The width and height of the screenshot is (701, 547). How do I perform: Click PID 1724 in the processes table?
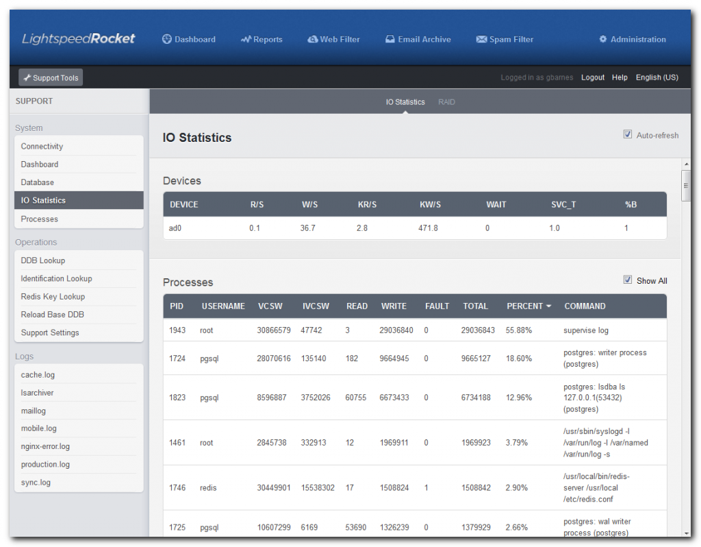pos(177,358)
